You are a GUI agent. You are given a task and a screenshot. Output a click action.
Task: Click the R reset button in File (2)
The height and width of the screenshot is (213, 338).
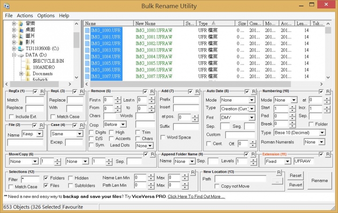(x=41, y=125)
